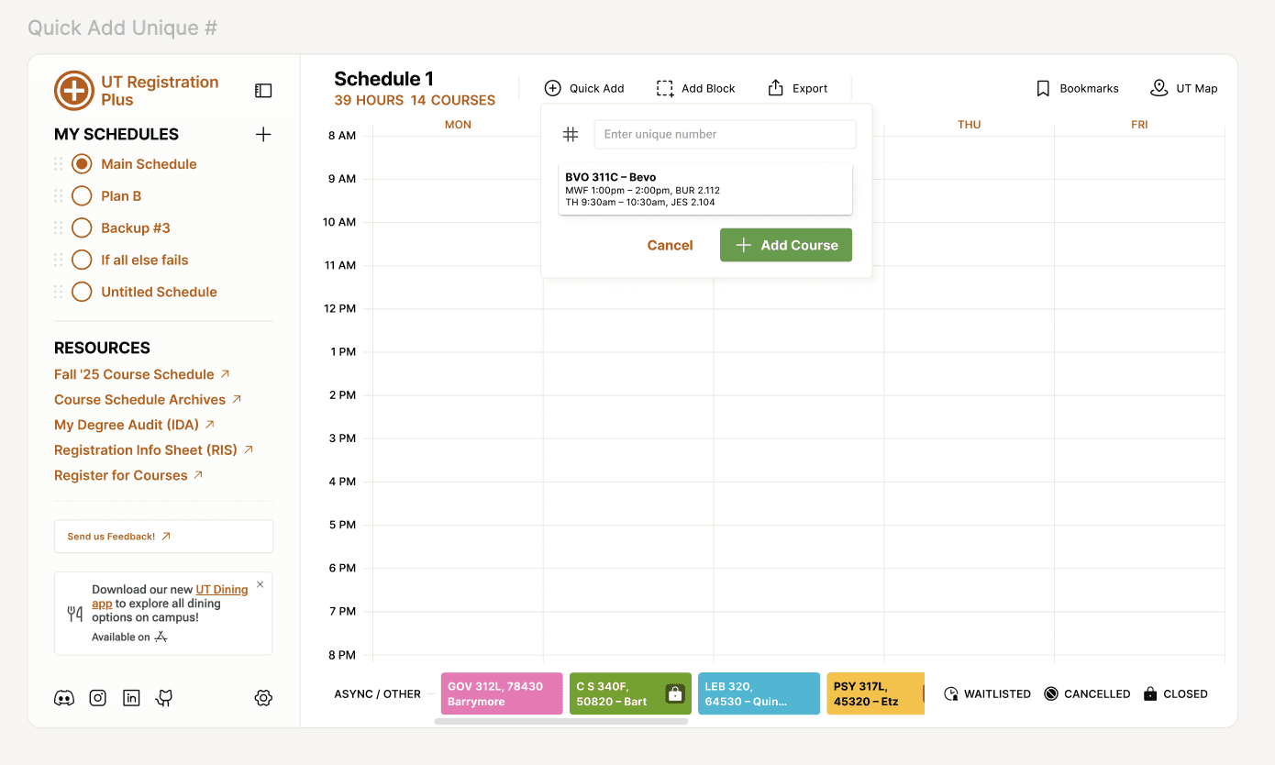Open the Instagram icon in sidebar footer
This screenshot has width=1275, height=765.
(x=98, y=698)
